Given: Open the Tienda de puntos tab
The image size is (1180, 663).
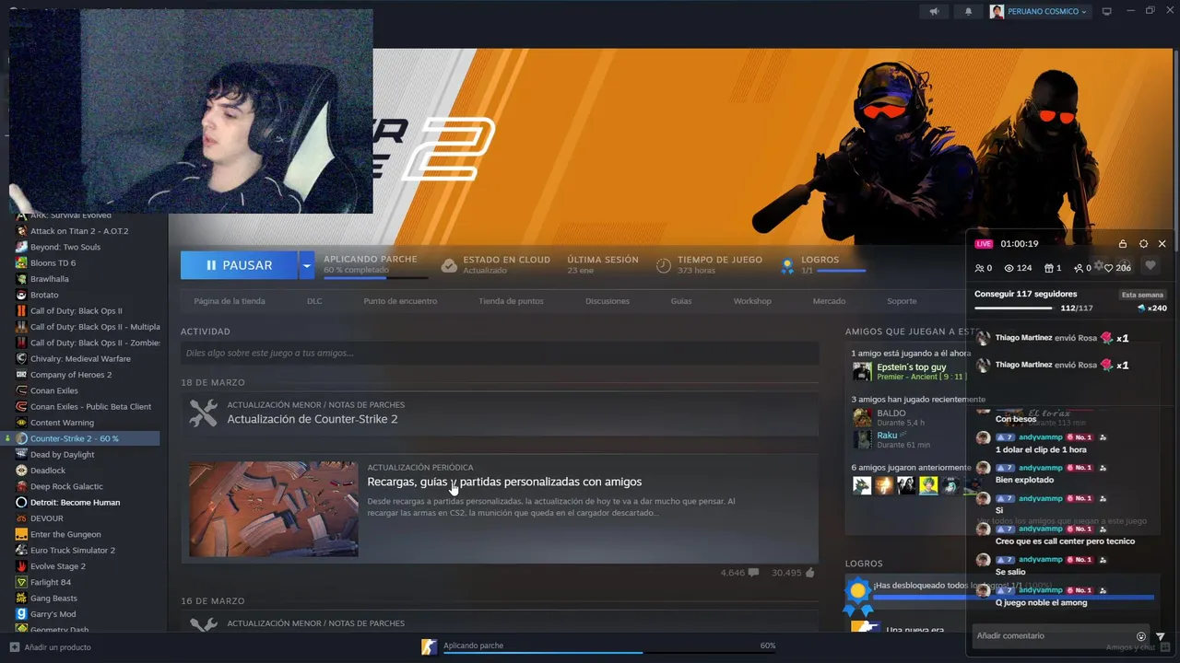Looking at the screenshot, I should point(511,301).
